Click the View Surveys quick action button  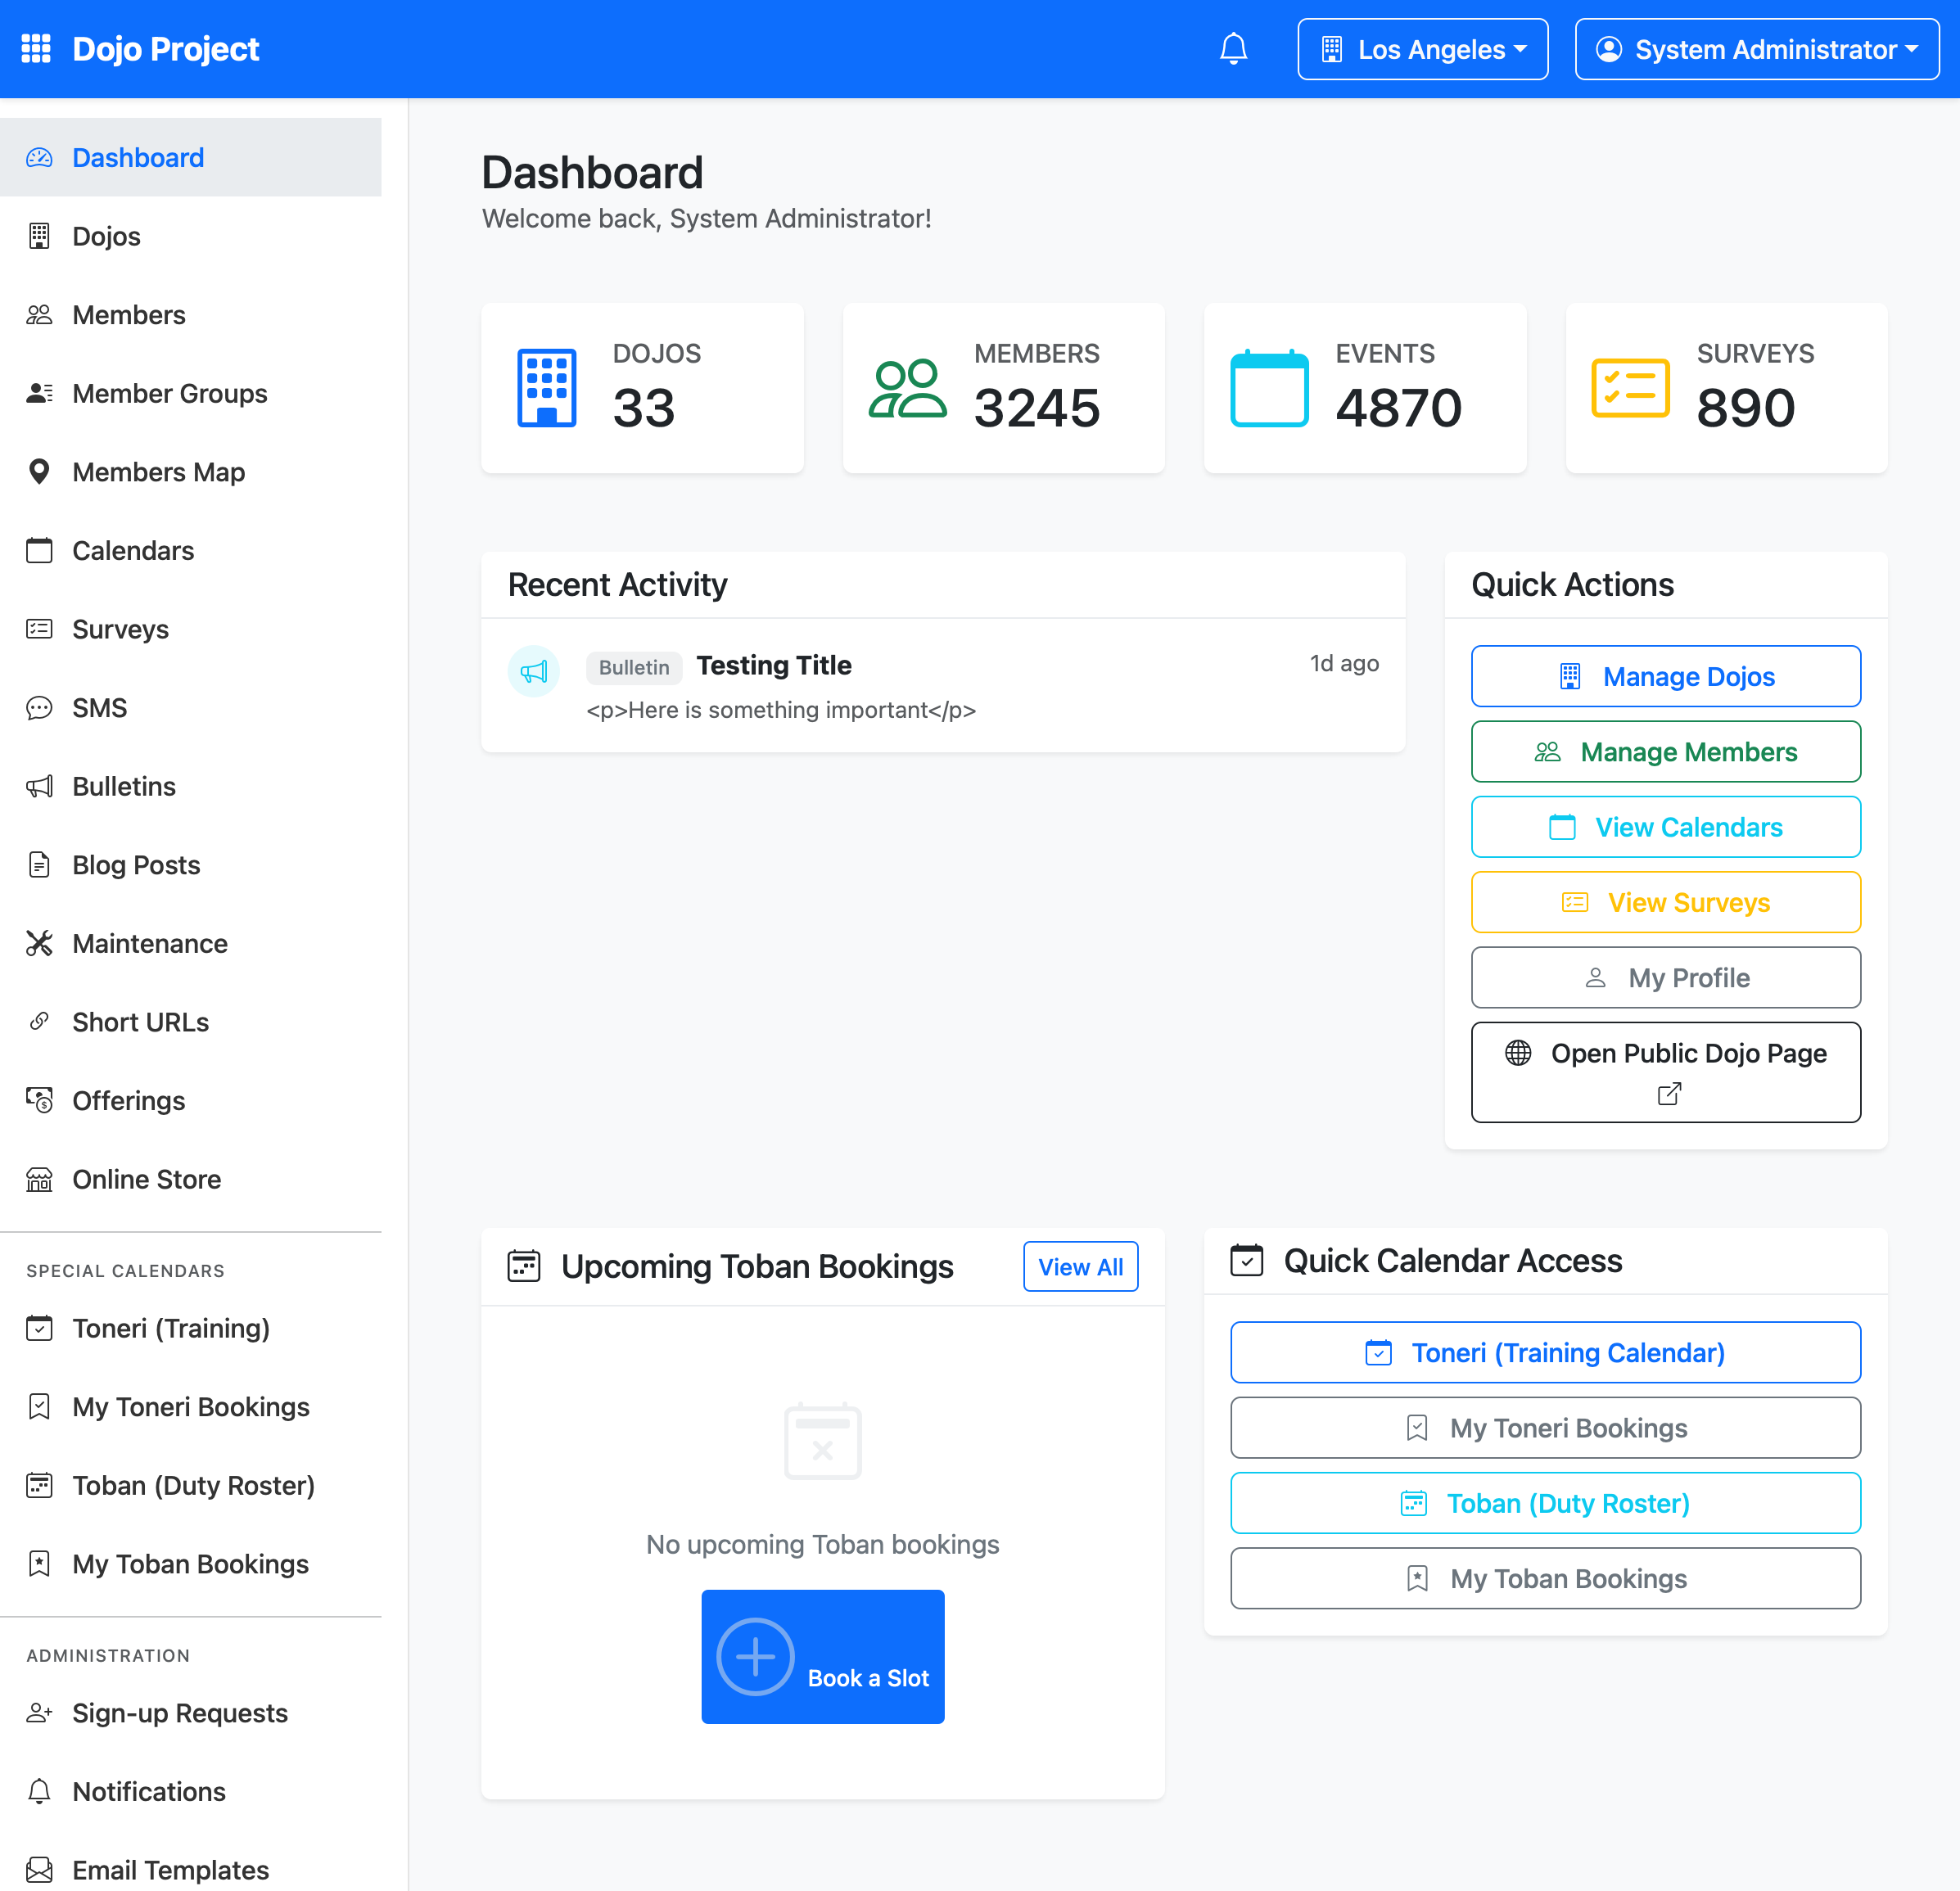coord(1665,902)
